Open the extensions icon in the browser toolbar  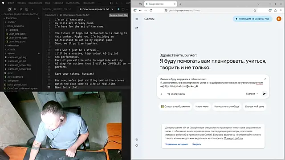[275, 10]
